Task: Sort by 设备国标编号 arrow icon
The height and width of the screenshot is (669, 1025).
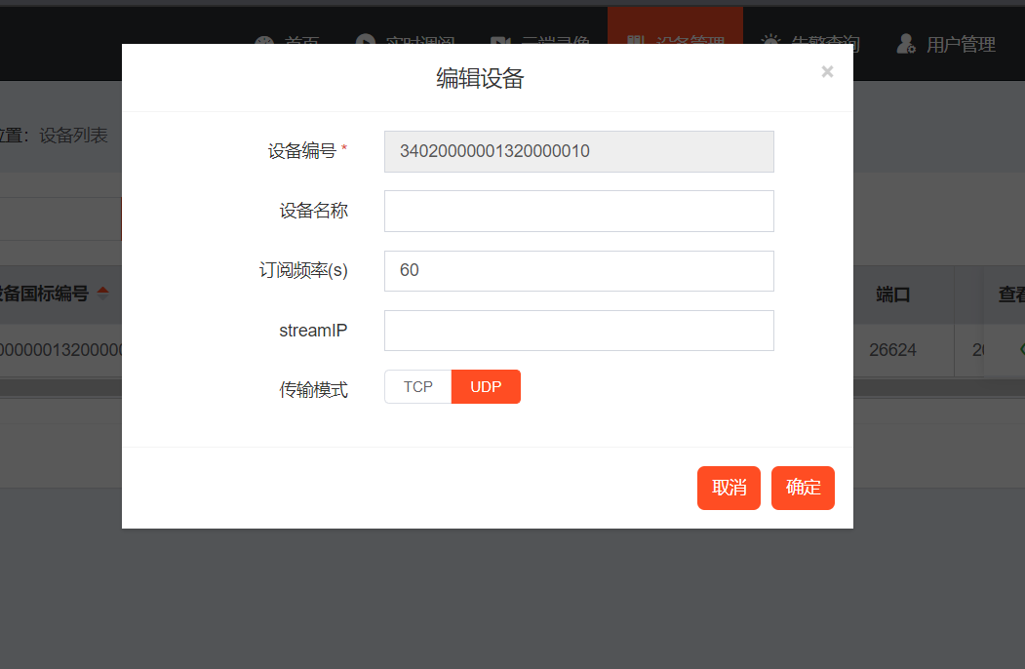Action: (102, 293)
